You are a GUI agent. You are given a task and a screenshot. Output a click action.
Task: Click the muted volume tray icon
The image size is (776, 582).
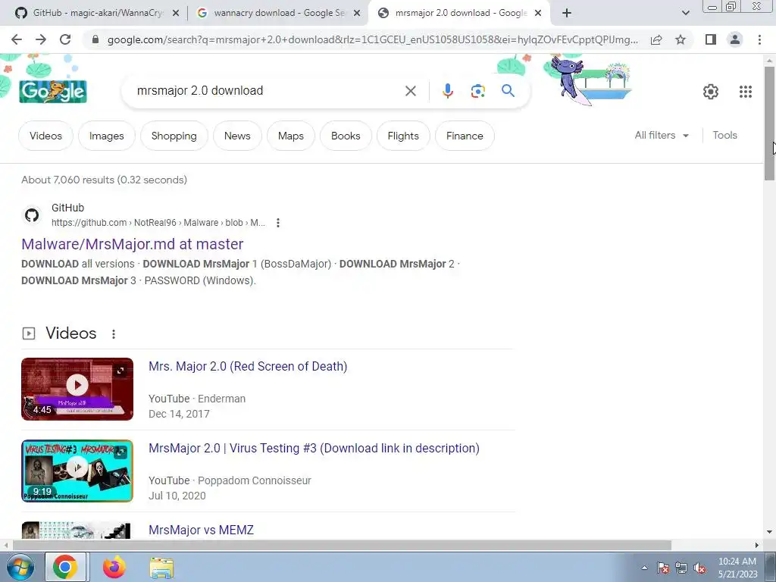(699, 568)
